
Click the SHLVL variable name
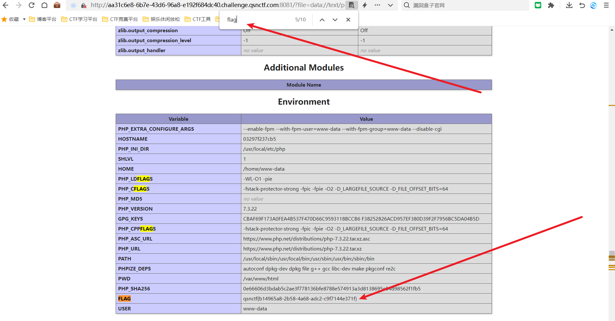pos(126,159)
